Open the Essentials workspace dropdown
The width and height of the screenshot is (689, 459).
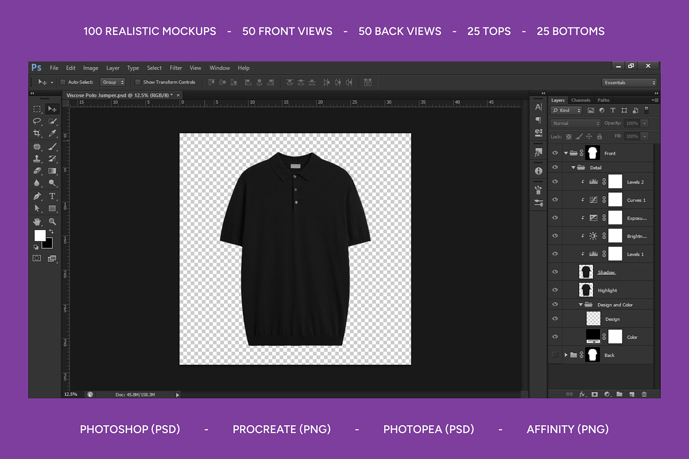pos(629,83)
